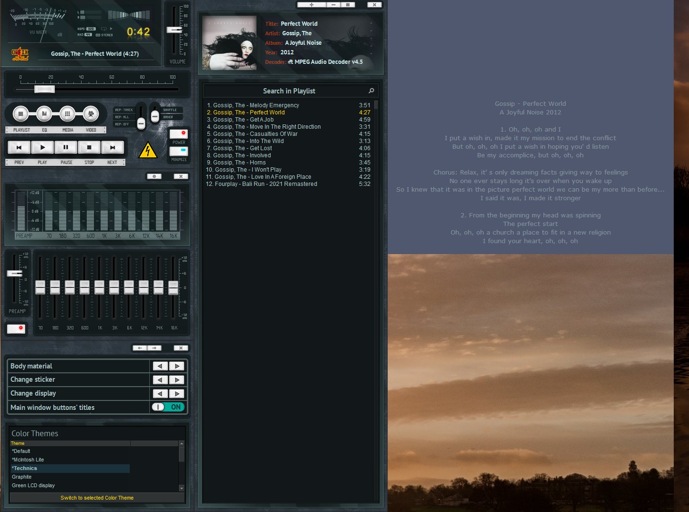This screenshot has width=689, height=512.
Task: Open the Equalizer with round EQ button
Action: [x=44, y=114]
